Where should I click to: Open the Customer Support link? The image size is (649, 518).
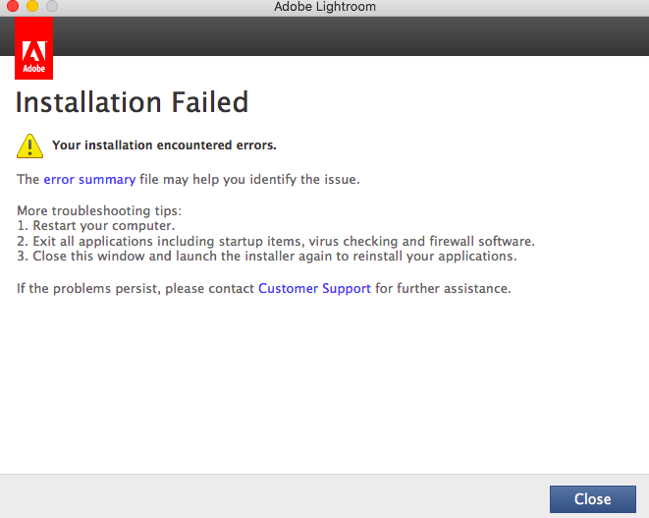tap(314, 288)
